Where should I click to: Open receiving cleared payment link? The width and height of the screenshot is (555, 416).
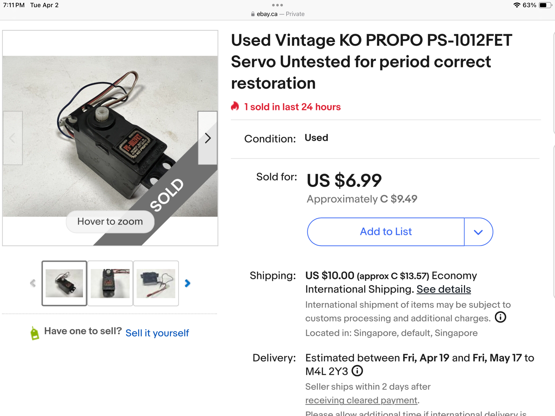coord(361,400)
